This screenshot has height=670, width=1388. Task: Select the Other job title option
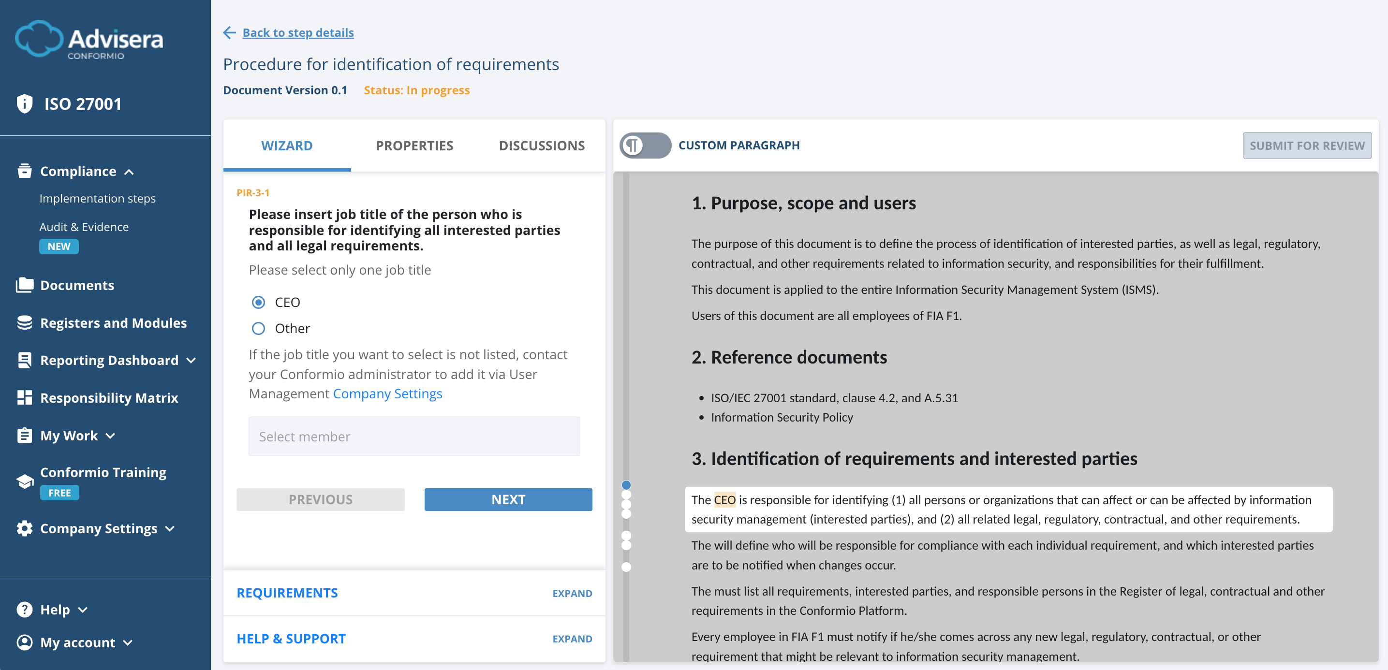(259, 328)
